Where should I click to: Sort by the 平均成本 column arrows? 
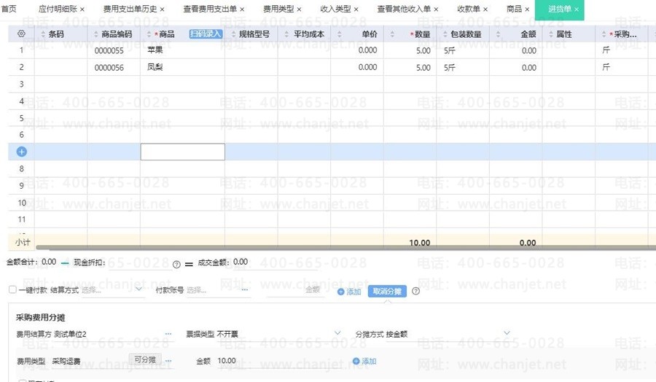tap(286, 34)
